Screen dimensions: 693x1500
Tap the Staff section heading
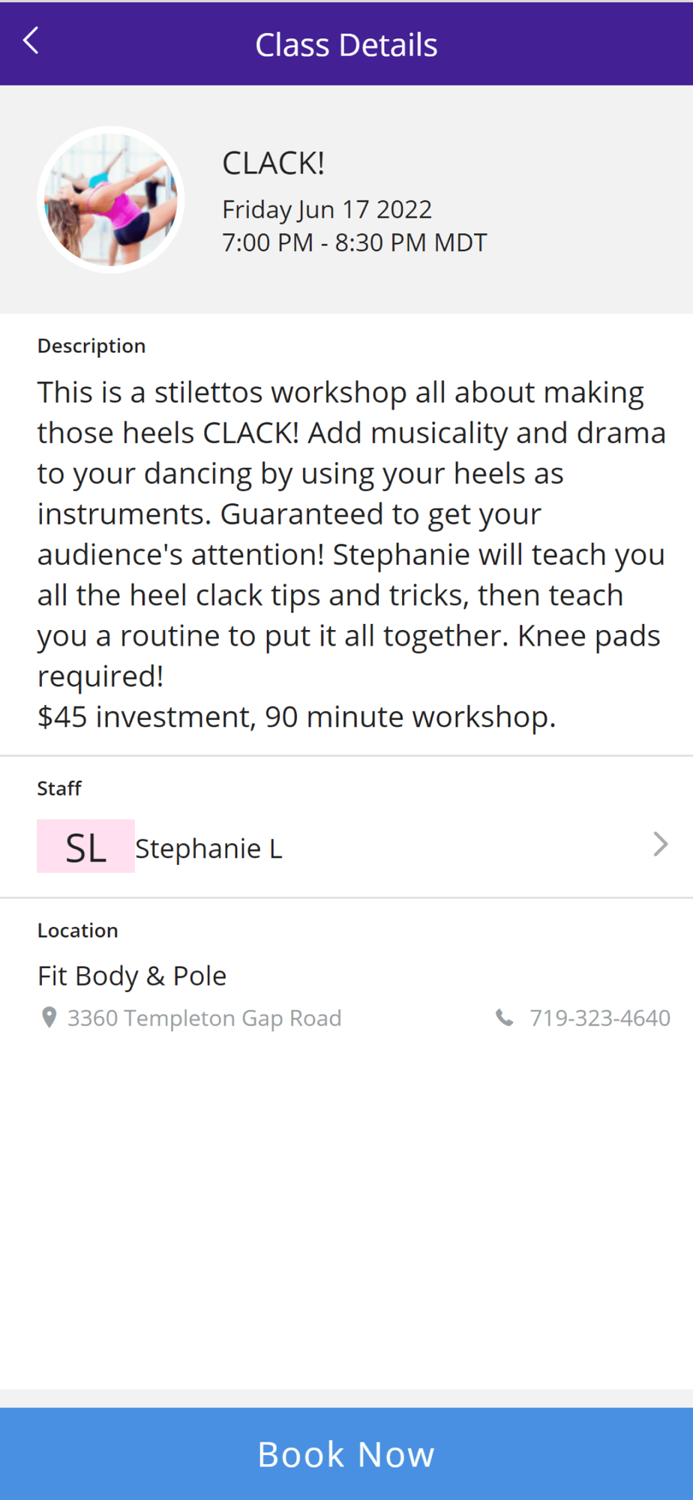click(x=59, y=788)
